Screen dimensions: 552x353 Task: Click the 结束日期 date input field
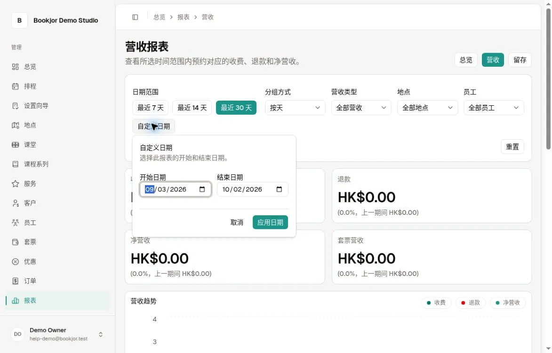(x=252, y=189)
